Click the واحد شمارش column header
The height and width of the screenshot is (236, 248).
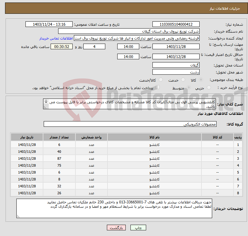(x=91, y=137)
